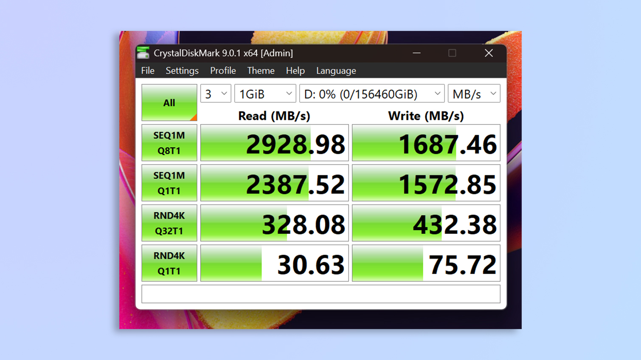Expand the test count dropdown showing 3
Image resolution: width=641 pixels, height=360 pixels.
point(216,94)
